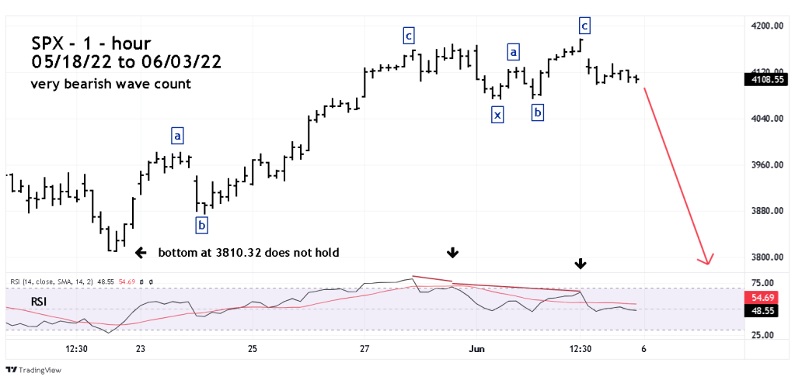
Task: Click the '25' date on the time axis
Action: pyautogui.click(x=253, y=350)
